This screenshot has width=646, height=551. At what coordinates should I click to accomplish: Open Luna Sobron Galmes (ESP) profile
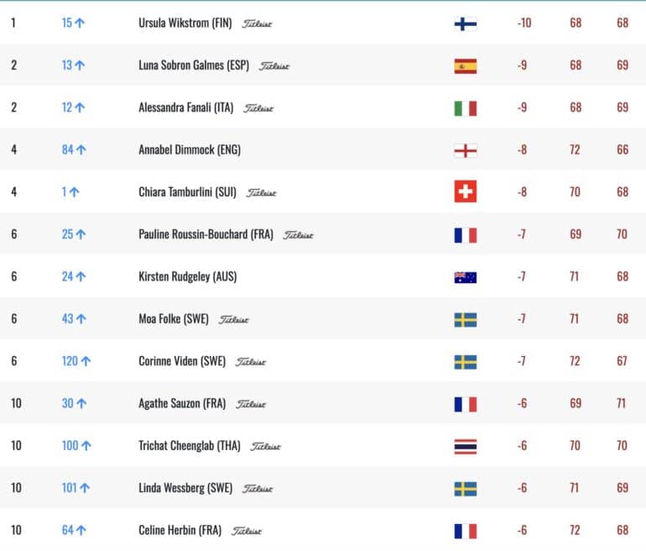coord(194,66)
